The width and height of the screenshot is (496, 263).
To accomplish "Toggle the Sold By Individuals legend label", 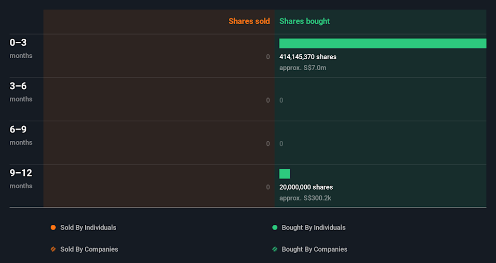I will (x=88, y=227).
